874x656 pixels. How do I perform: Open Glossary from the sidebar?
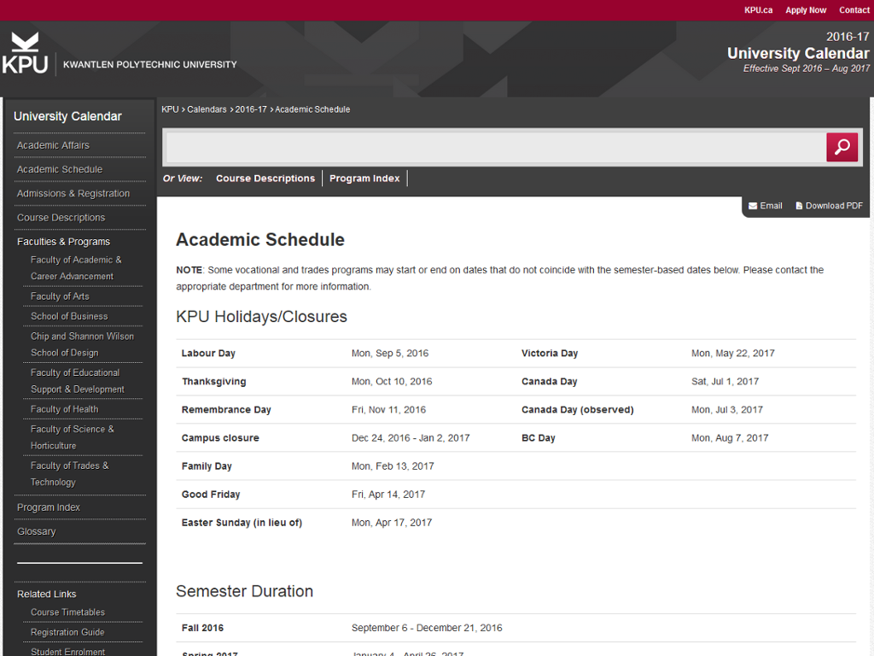tap(36, 531)
